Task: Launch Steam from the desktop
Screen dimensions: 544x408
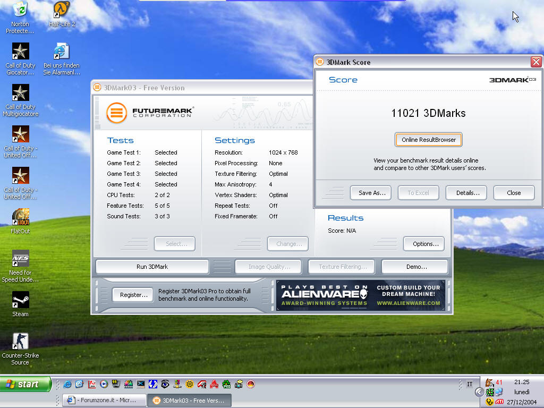Action: coord(20,304)
